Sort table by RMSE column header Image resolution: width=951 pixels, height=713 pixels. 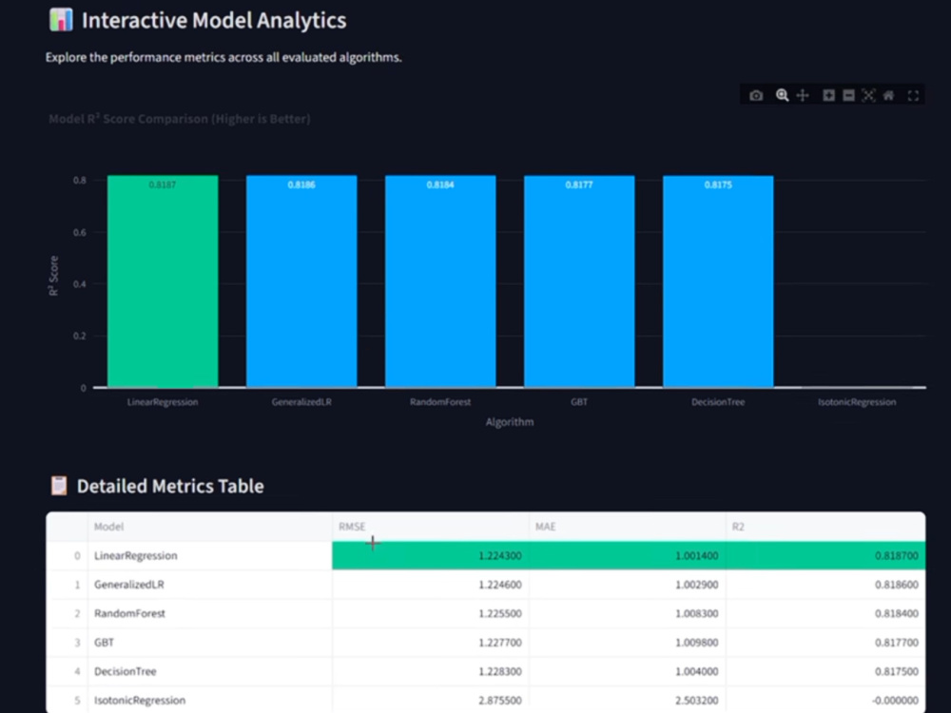430,527
